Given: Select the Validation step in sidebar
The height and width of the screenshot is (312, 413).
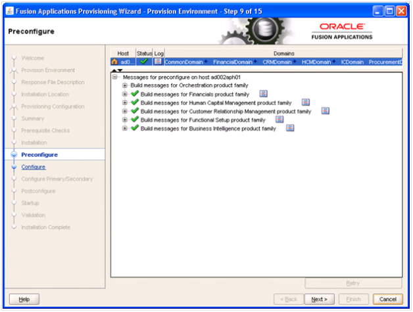Looking at the screenshot, I should [33, 215].
